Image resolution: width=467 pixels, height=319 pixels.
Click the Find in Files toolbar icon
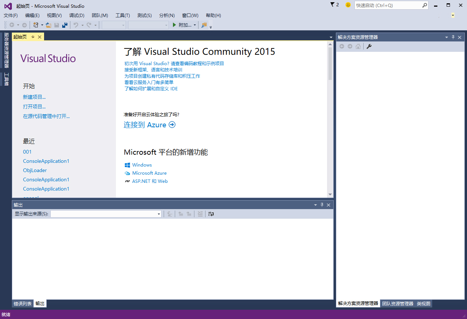204,25
